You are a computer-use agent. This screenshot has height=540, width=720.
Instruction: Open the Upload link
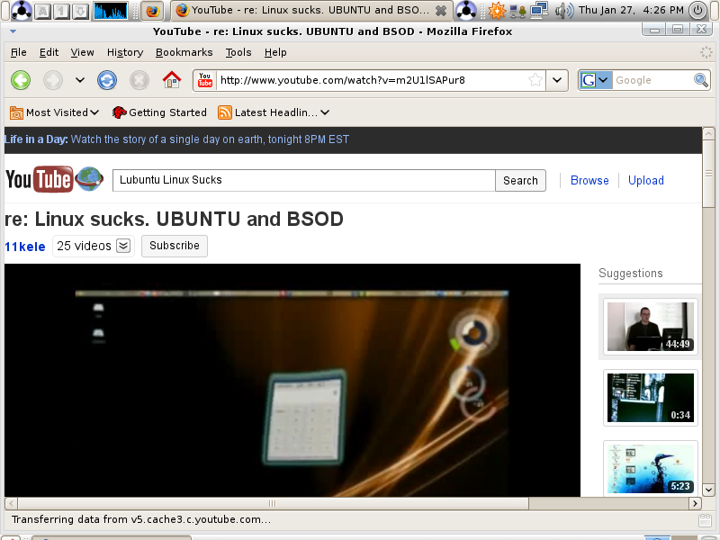point(645,181)
